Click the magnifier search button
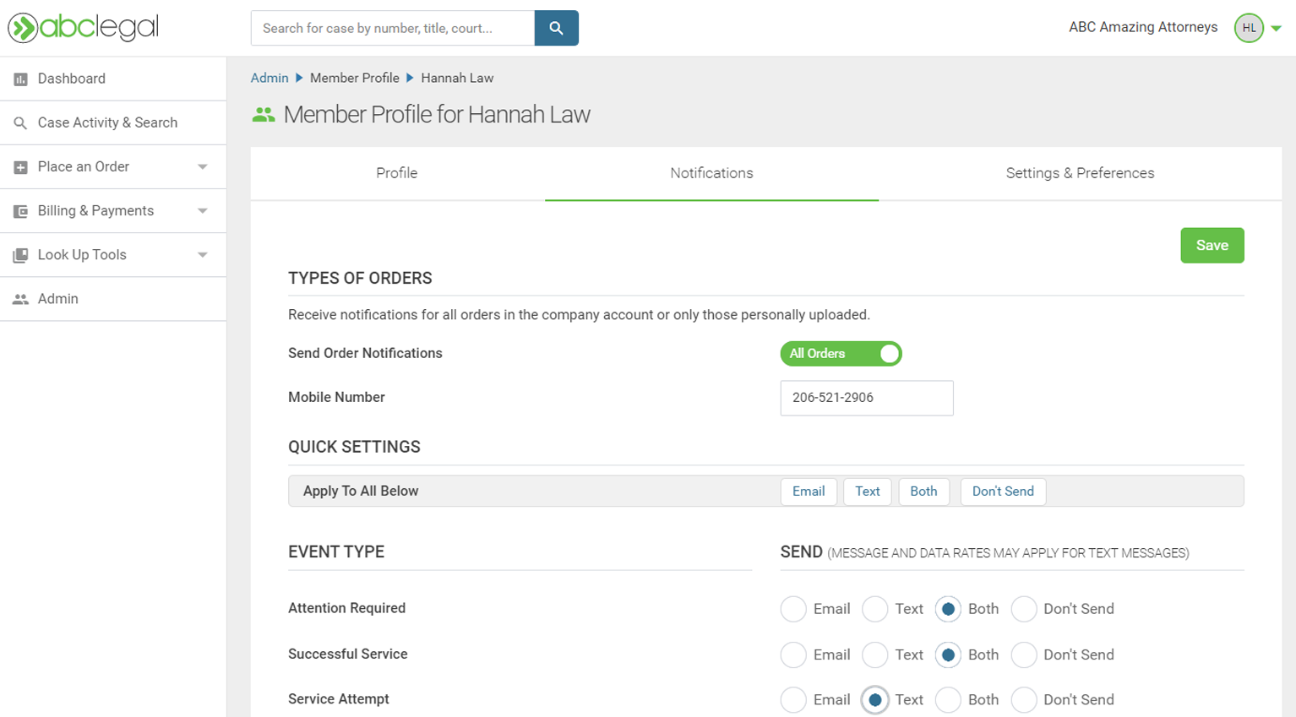1296x717 pixels. click(556, 28)
